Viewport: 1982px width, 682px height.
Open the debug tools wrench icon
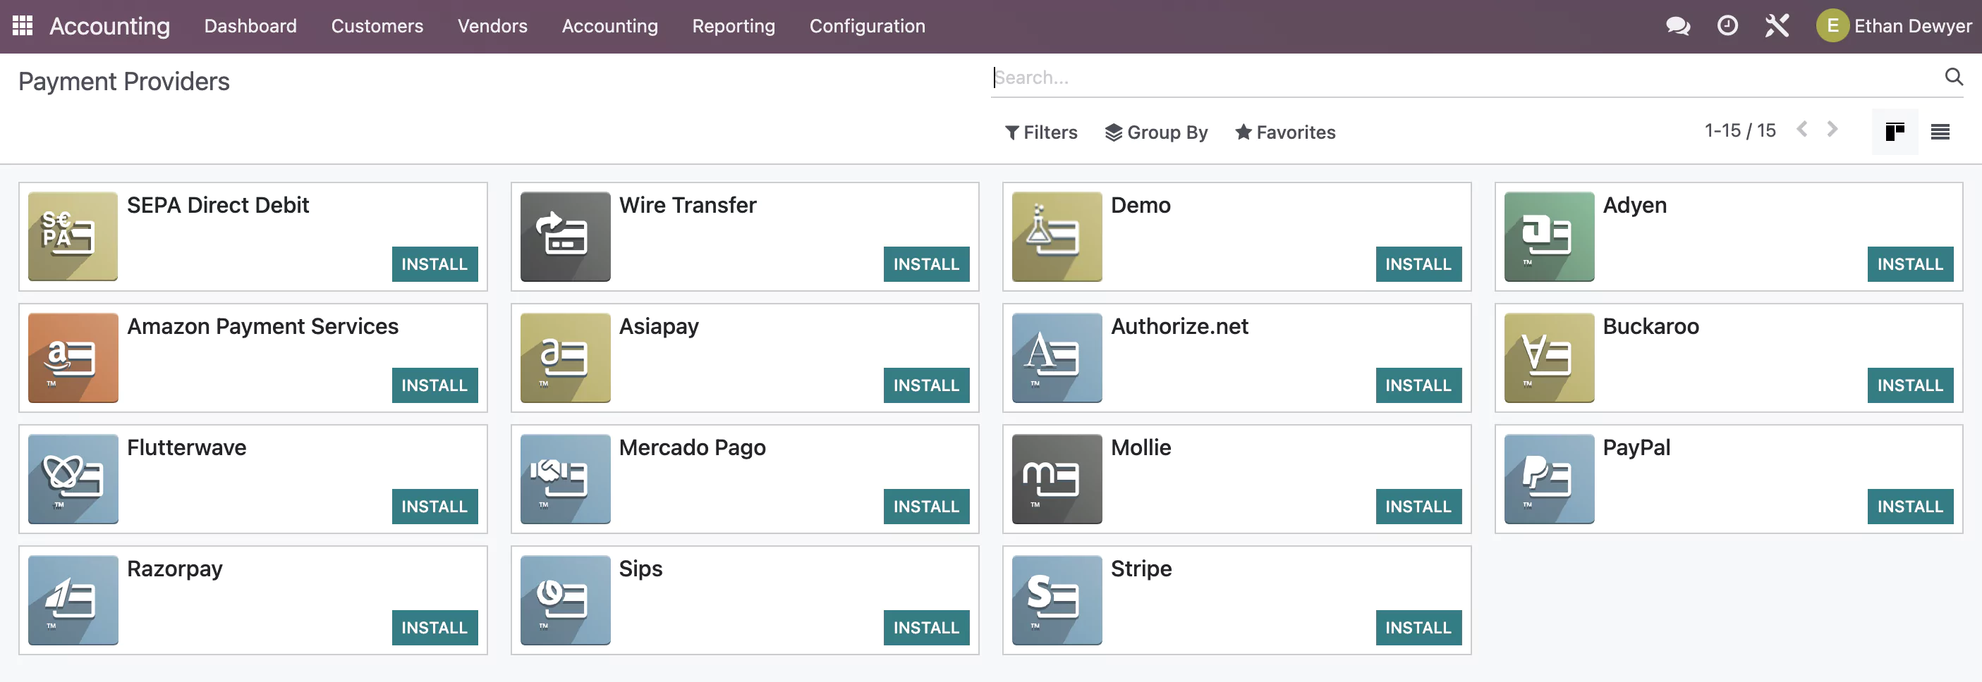[x=1777, y=25]
